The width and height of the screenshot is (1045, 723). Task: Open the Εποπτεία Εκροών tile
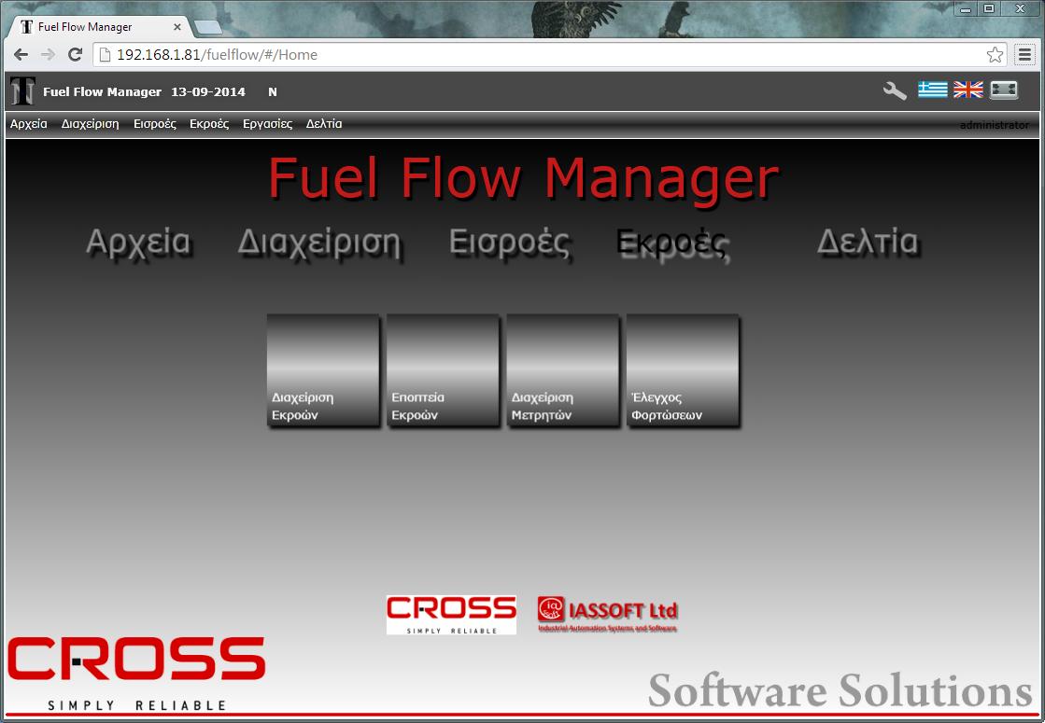pyautogui.click(x=444, y=370)
